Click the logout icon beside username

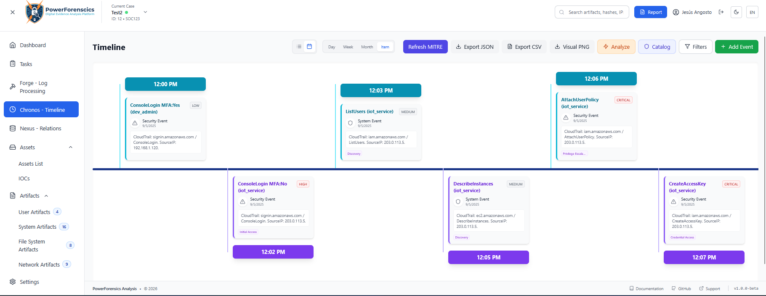coord(721,12)
